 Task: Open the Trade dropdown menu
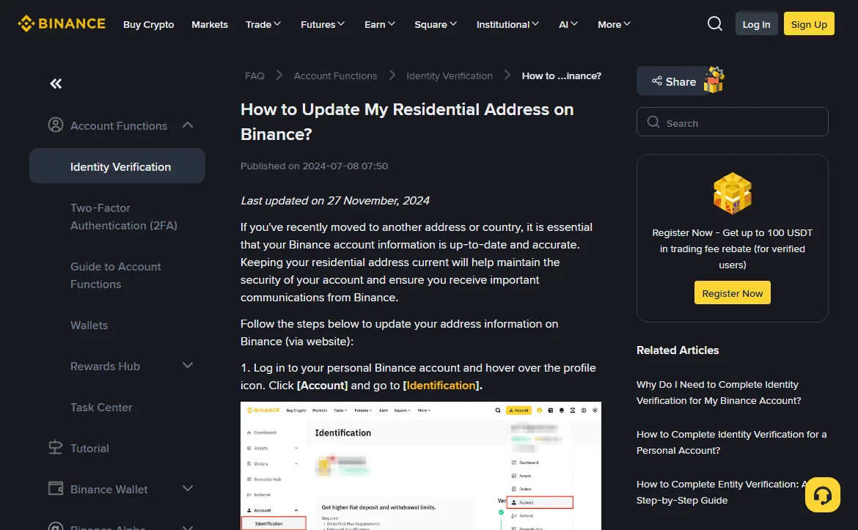point(263,25)
